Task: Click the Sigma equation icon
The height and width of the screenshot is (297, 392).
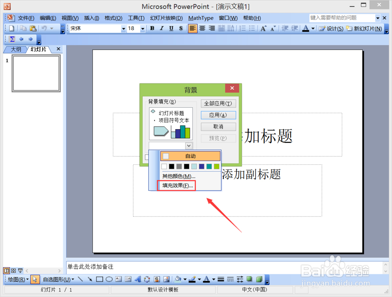Action: pos(12,39)
